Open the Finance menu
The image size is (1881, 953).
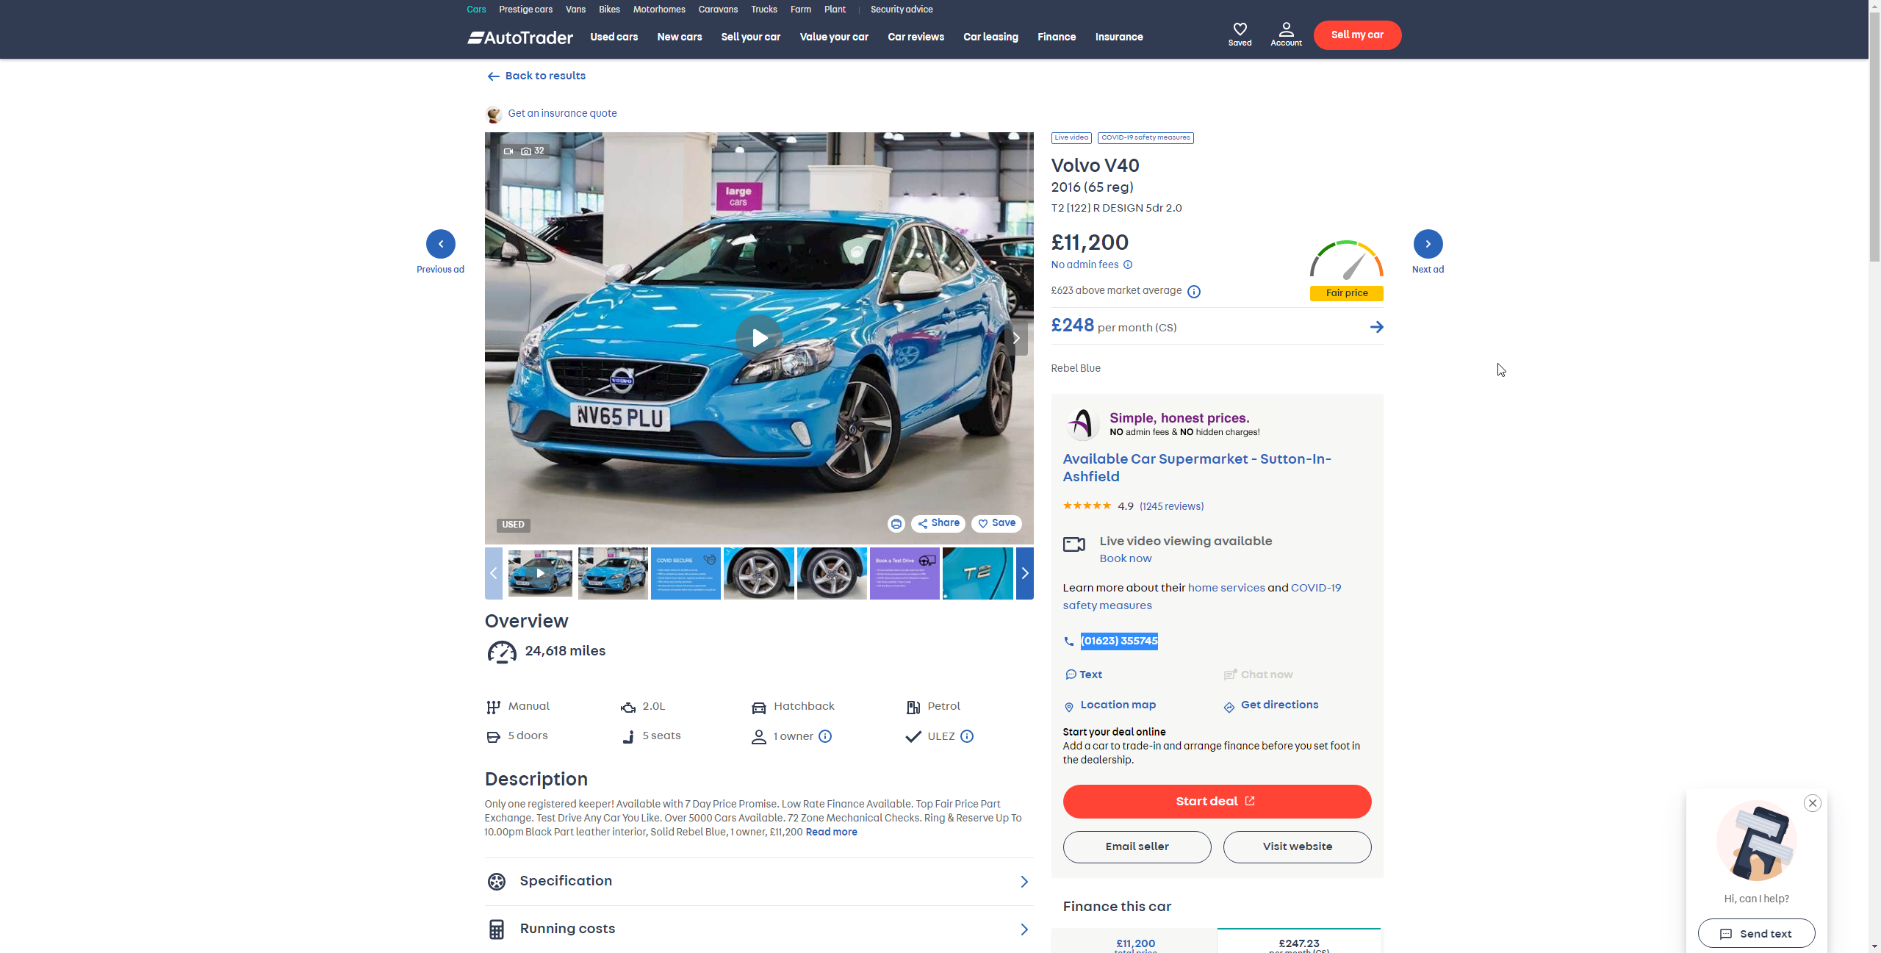(1056, 37)
